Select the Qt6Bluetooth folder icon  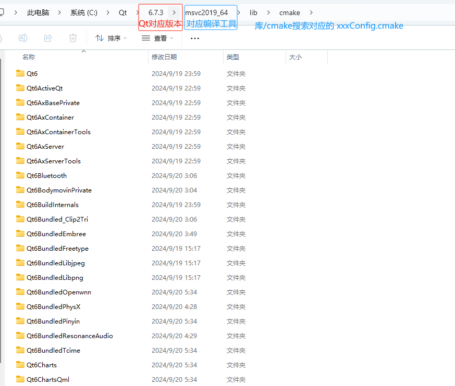(20, 175)
